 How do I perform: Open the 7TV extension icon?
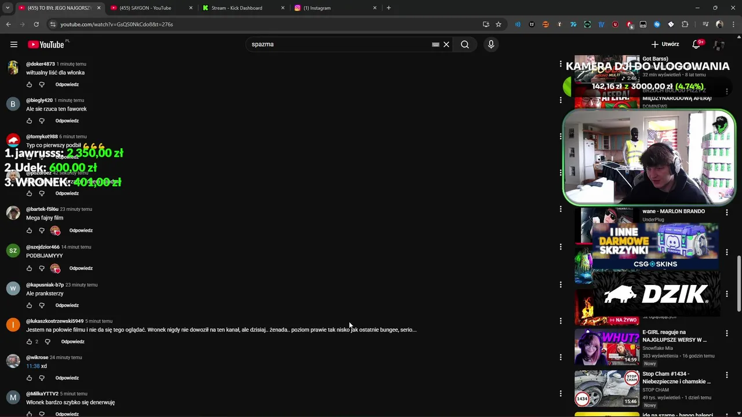(573, 24)
